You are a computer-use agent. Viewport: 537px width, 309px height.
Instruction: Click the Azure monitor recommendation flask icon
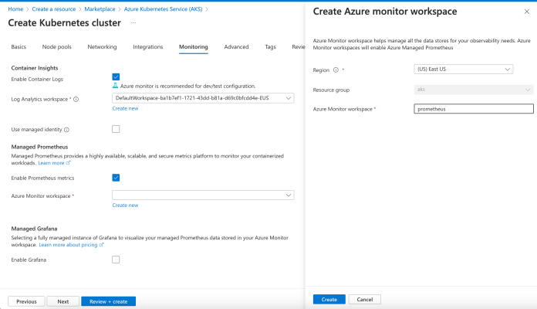pos(116,86)
